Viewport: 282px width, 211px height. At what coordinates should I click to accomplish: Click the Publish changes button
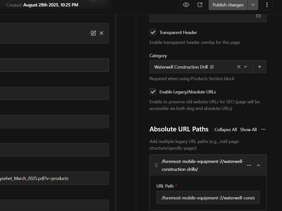[x=228, y=5]
